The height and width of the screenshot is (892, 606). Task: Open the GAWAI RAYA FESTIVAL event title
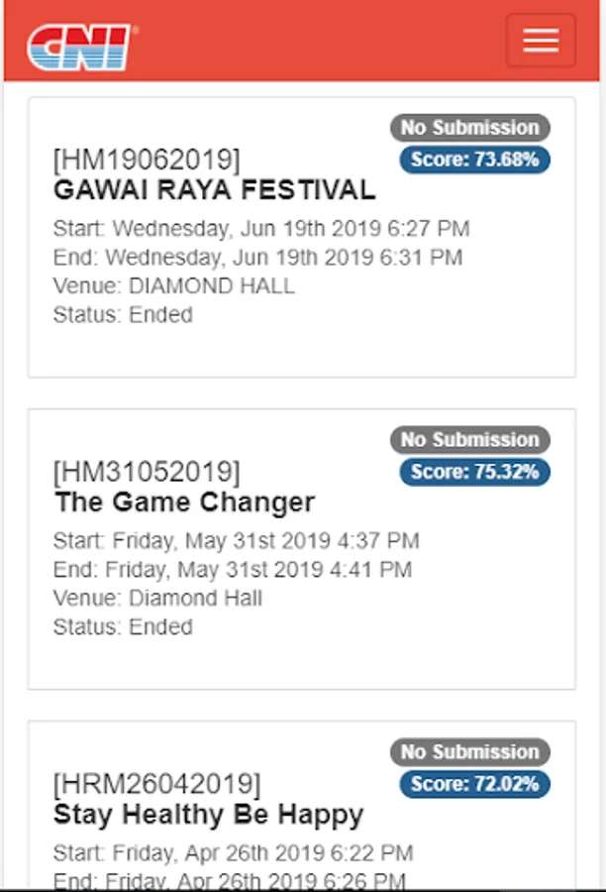click(x=214, y=190)
